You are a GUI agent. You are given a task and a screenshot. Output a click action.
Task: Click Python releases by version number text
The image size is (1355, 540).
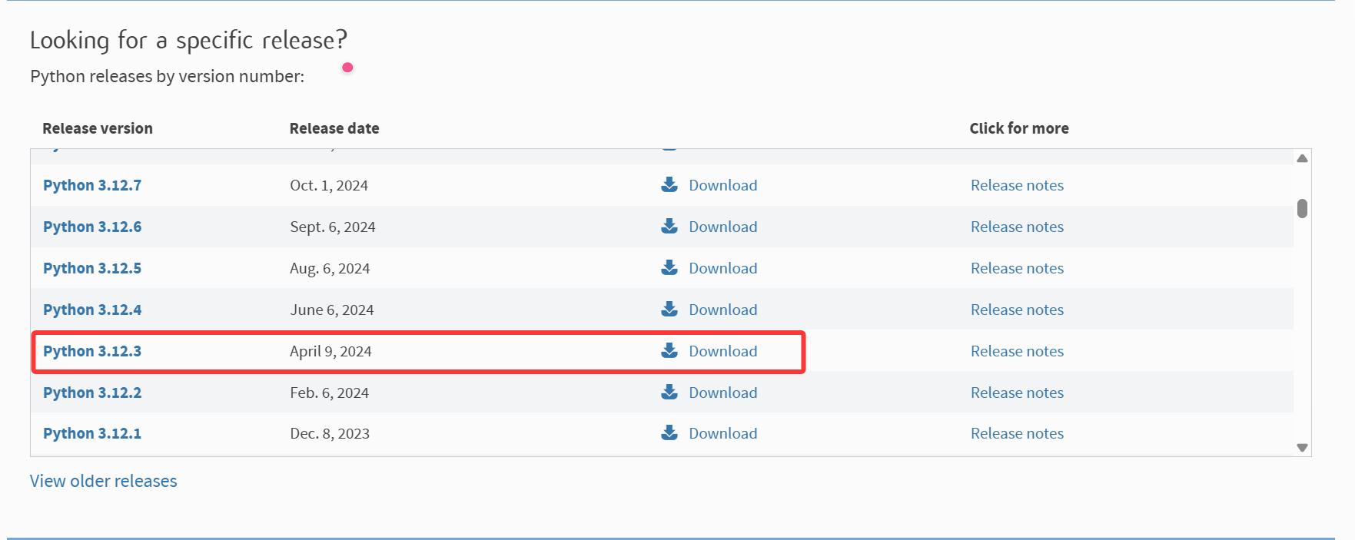pos(168,76)
